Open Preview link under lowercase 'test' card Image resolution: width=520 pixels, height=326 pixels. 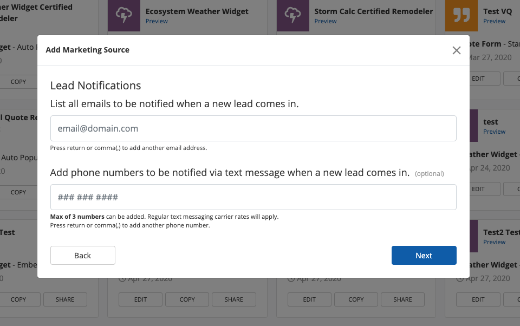pos(494,132)
